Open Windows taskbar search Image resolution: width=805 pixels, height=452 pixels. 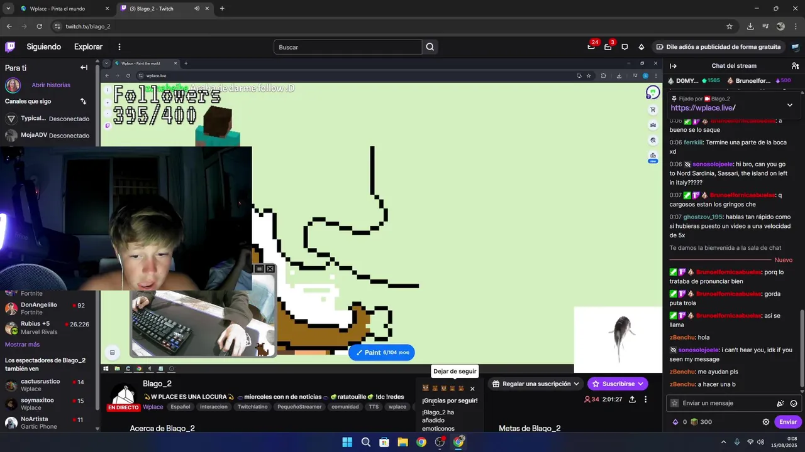coord(365,442)
